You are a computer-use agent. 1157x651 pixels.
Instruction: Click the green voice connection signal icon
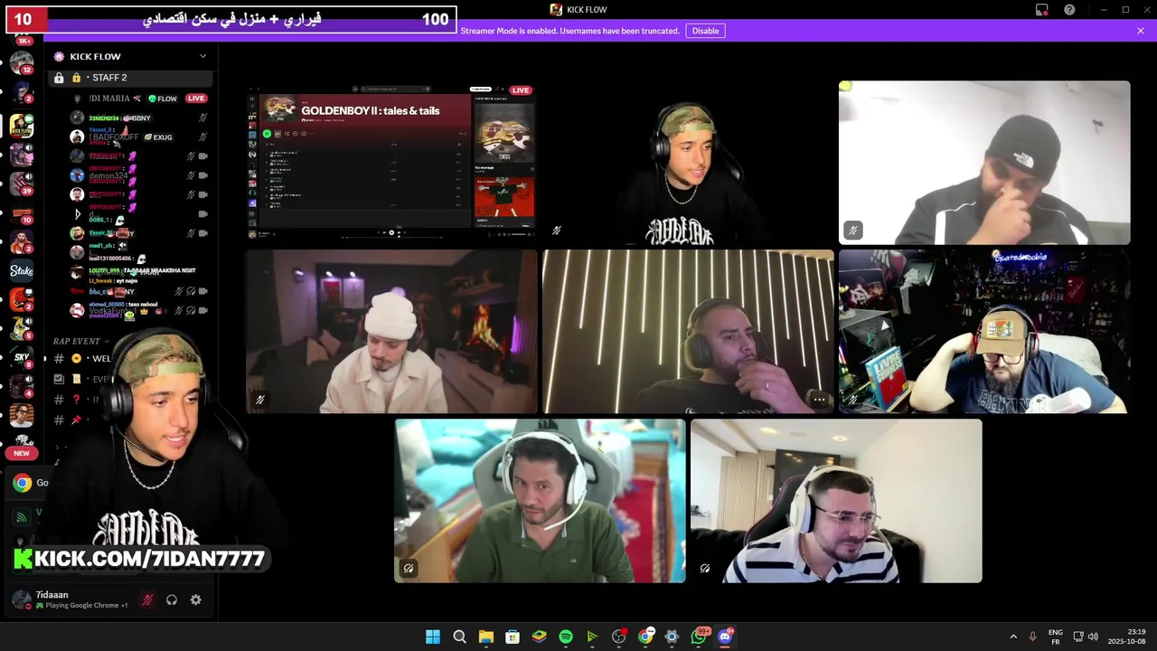(22, 517)
